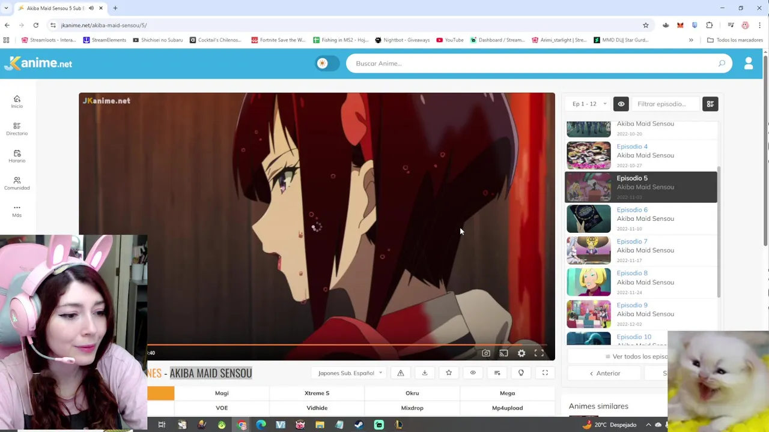
Task: Take a screenshot with the player camera icon
Action: pyautogui.click(x=486, y=353)
